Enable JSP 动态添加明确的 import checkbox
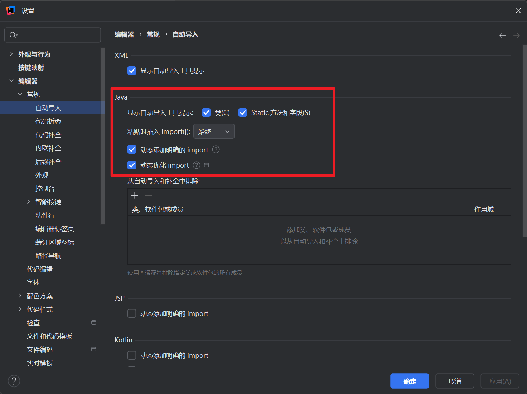The image size is (527, 394). pyautogui.click(x=132, y=314)
